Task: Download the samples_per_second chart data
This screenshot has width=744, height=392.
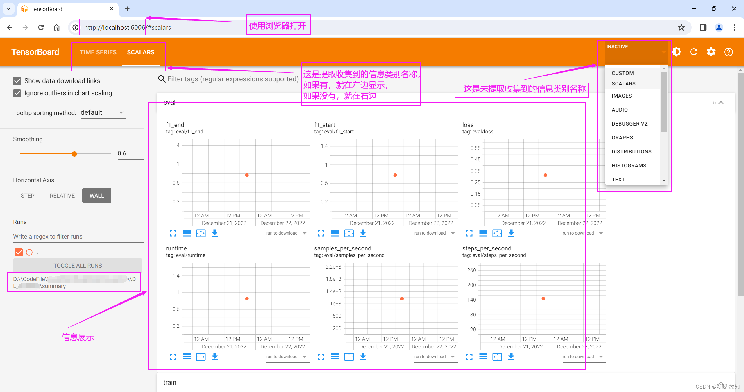Action: (363, 357)
